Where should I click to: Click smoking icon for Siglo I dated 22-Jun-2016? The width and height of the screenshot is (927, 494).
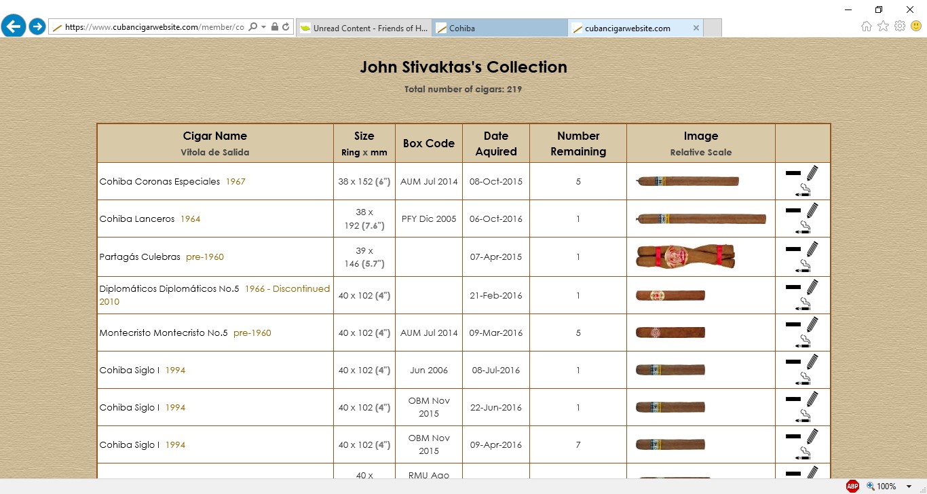[x=803, y=416]
